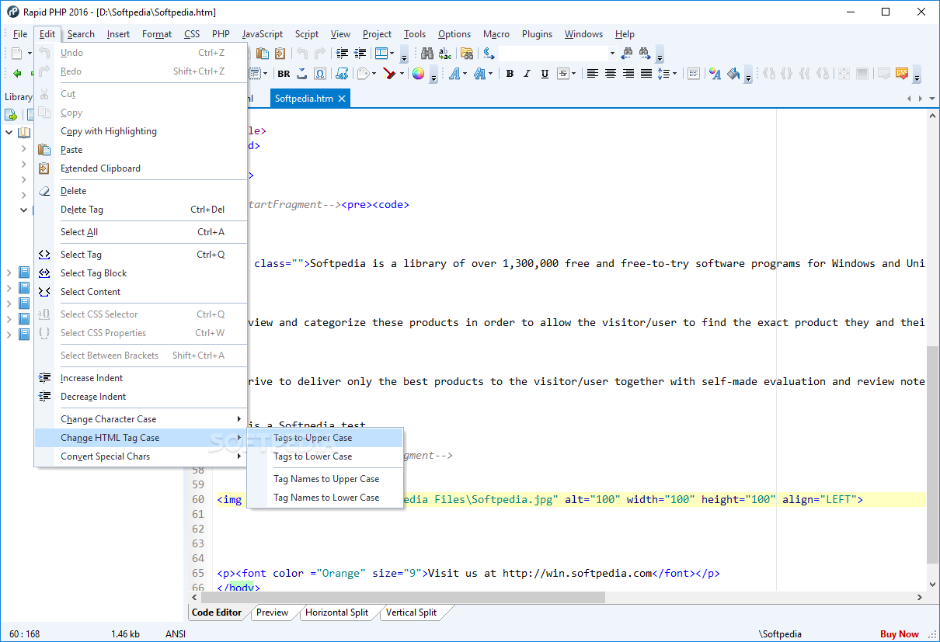Insert special character with Omega icon
This screenshot has height=642, width=940.
coord(320,74)
